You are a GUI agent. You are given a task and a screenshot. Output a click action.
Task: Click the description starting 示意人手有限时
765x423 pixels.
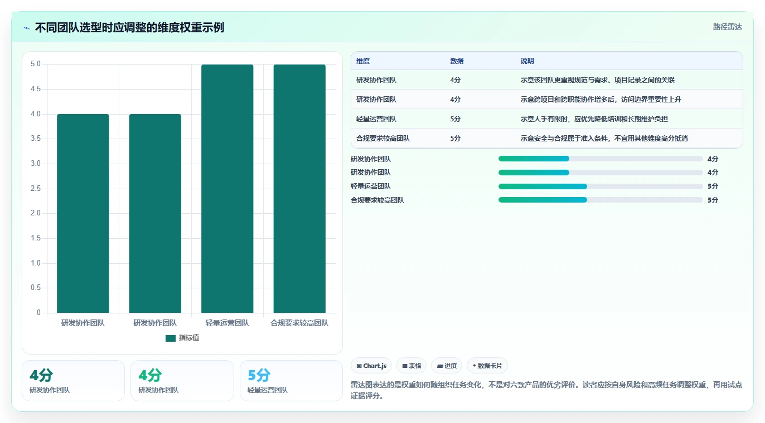tap(594, 119)
